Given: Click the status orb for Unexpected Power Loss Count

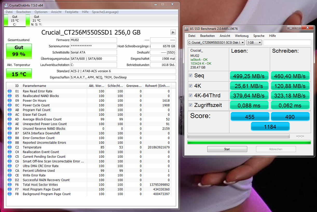Looking at the screenshot, I should click(10, 124).
